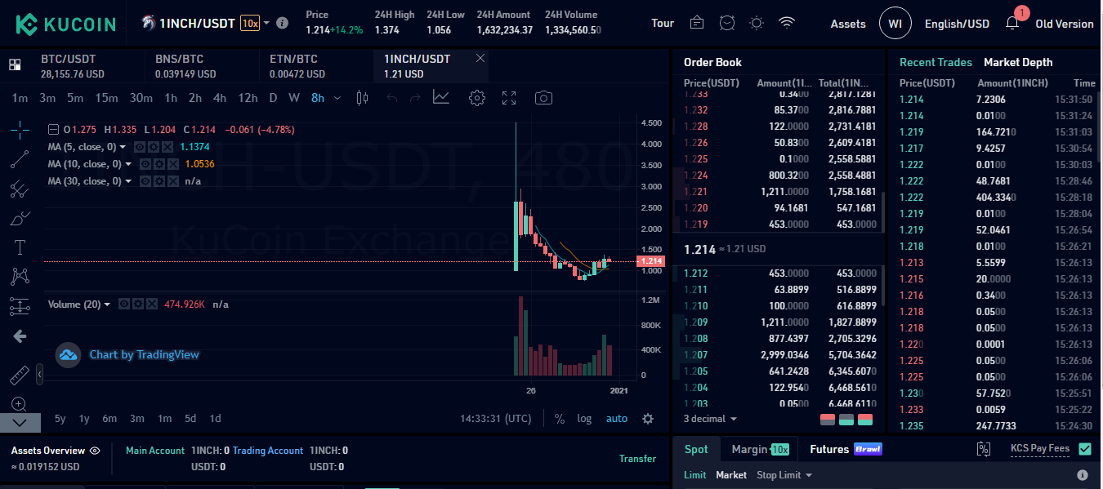Open the Stop Limit order type dropdown
The height and width of the screenshot is (489, 1103).
click(x=784, y=475)
